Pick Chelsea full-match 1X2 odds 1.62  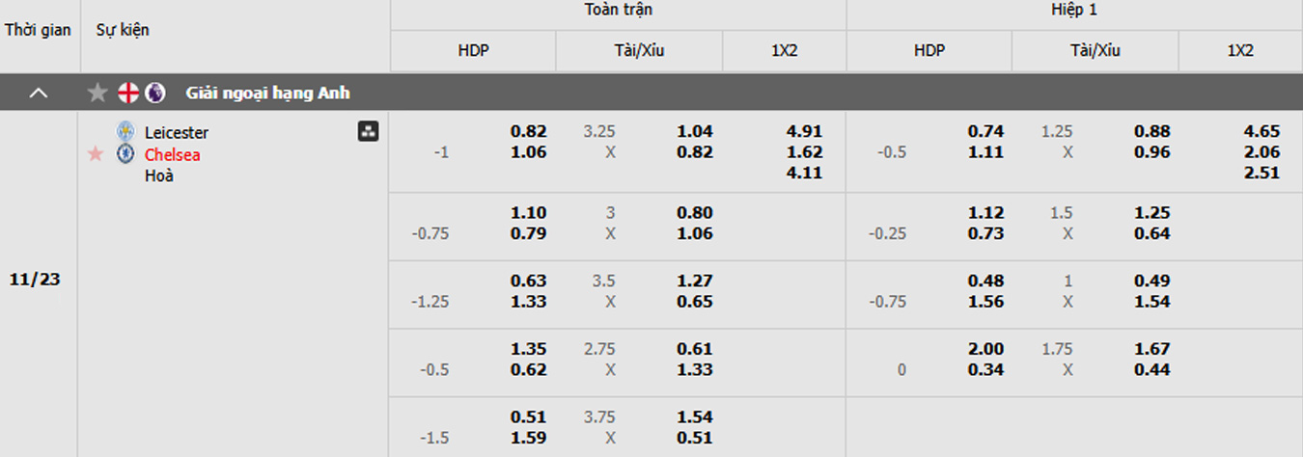click(805, 152)
